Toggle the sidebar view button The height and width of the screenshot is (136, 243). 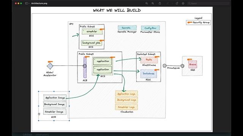[26, 3]
